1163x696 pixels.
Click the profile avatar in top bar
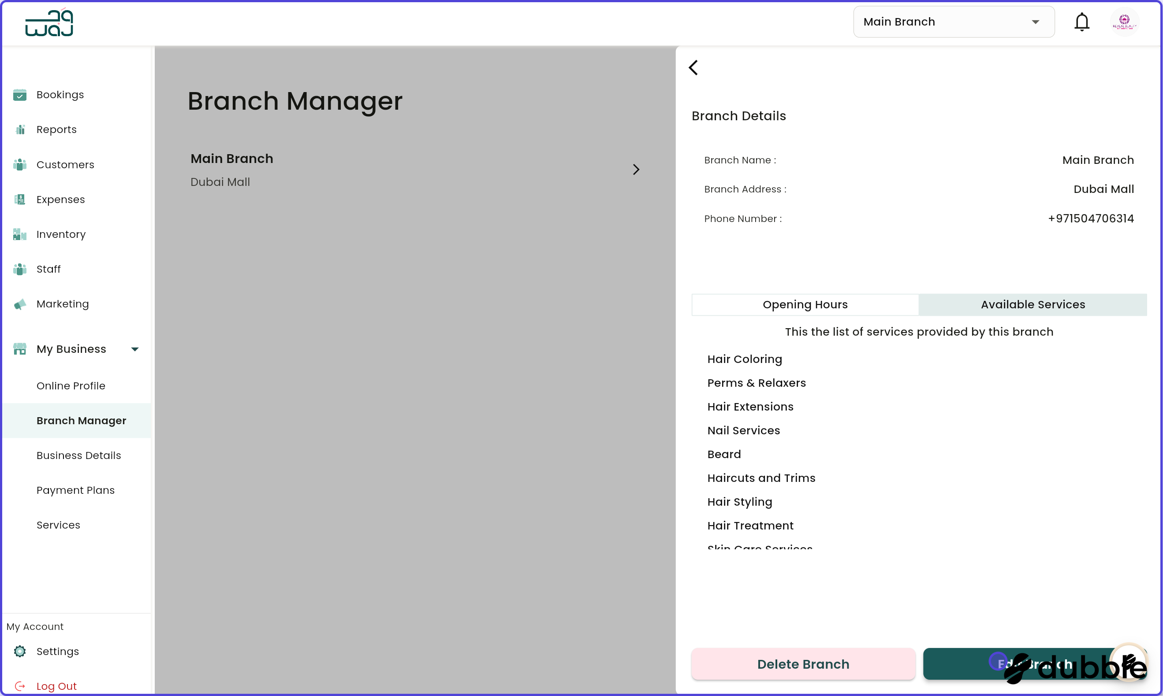click(1125, 22)
